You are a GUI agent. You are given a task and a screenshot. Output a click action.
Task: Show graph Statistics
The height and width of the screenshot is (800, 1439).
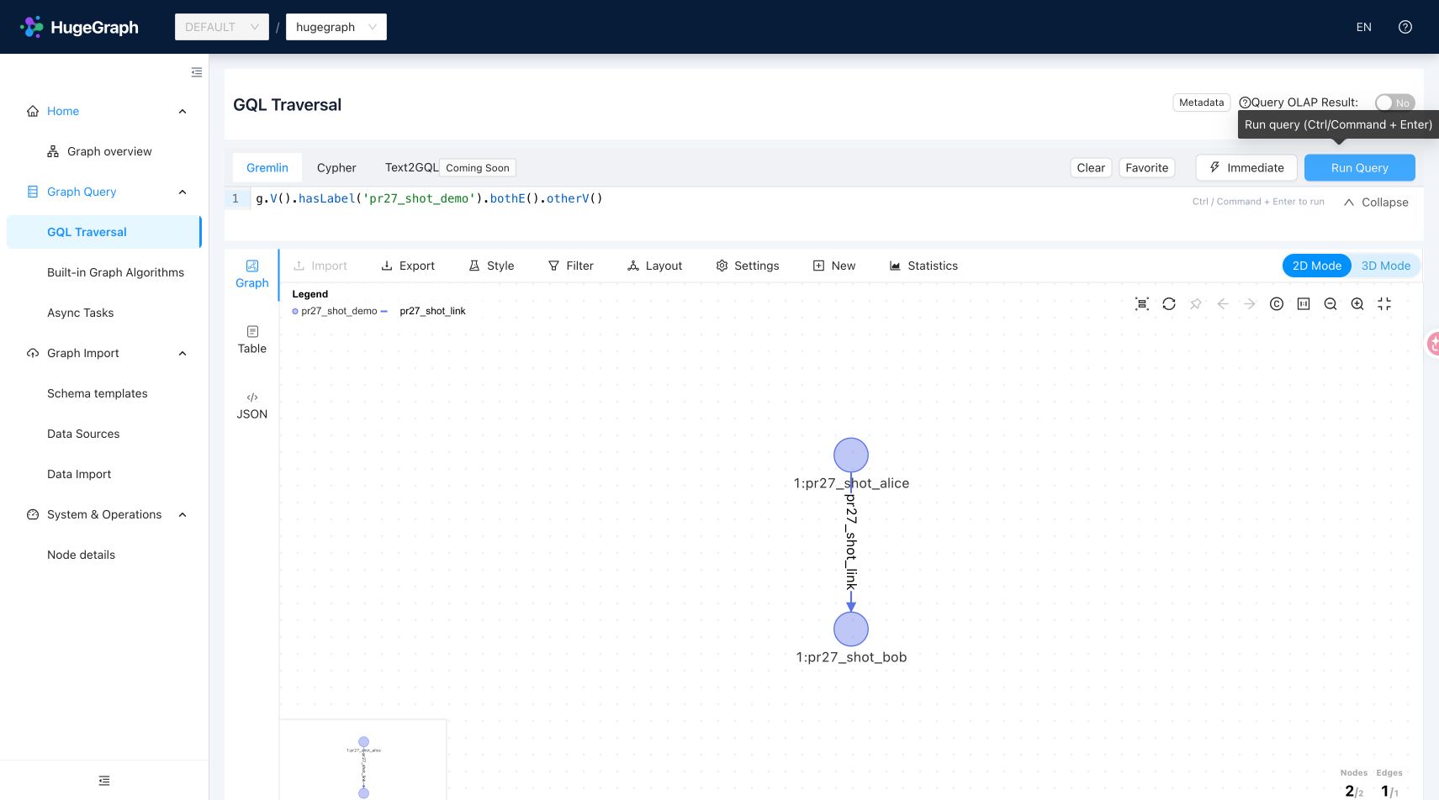tap(923, 266)
